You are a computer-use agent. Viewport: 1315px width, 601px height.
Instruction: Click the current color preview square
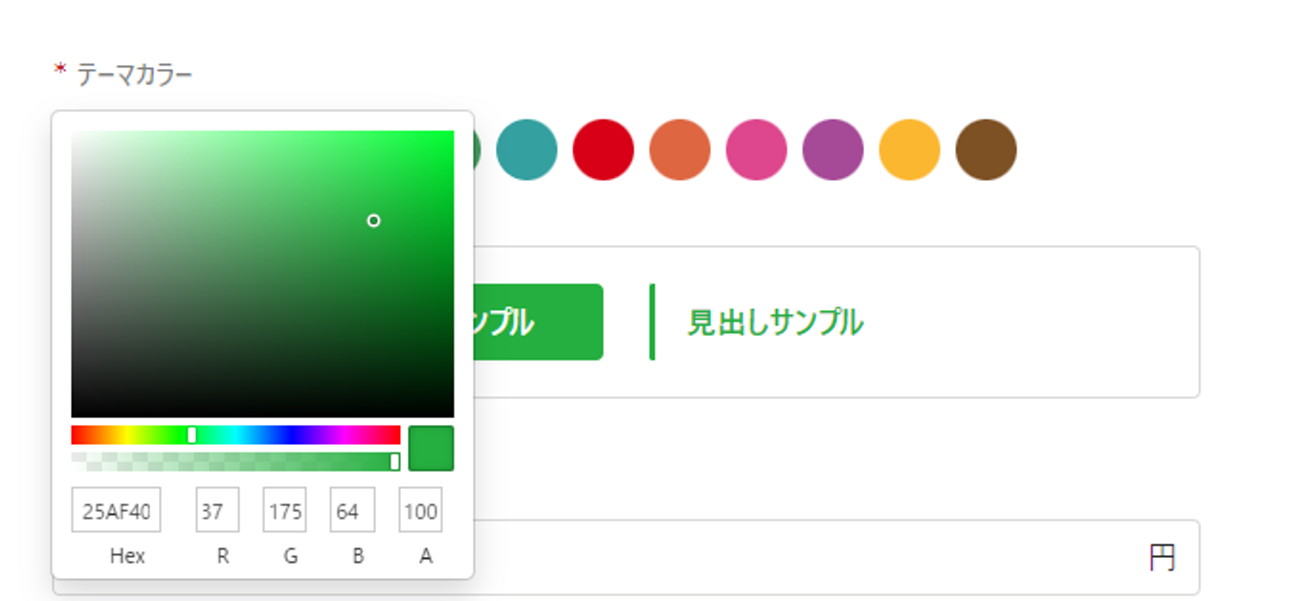pyautogui.click(x=431, y=449)
